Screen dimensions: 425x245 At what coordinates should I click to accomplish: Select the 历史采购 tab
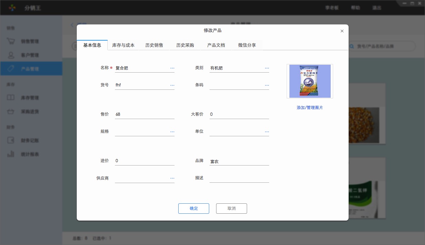pos(185,45)
